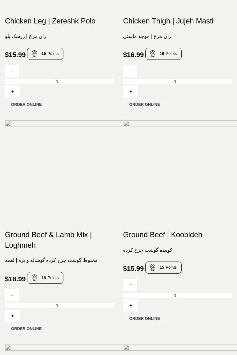The width and height of the screenshot is (237, 355).
Task: Open the Ground Beef & Lamb Mix image
Action: tap(64, 173)
